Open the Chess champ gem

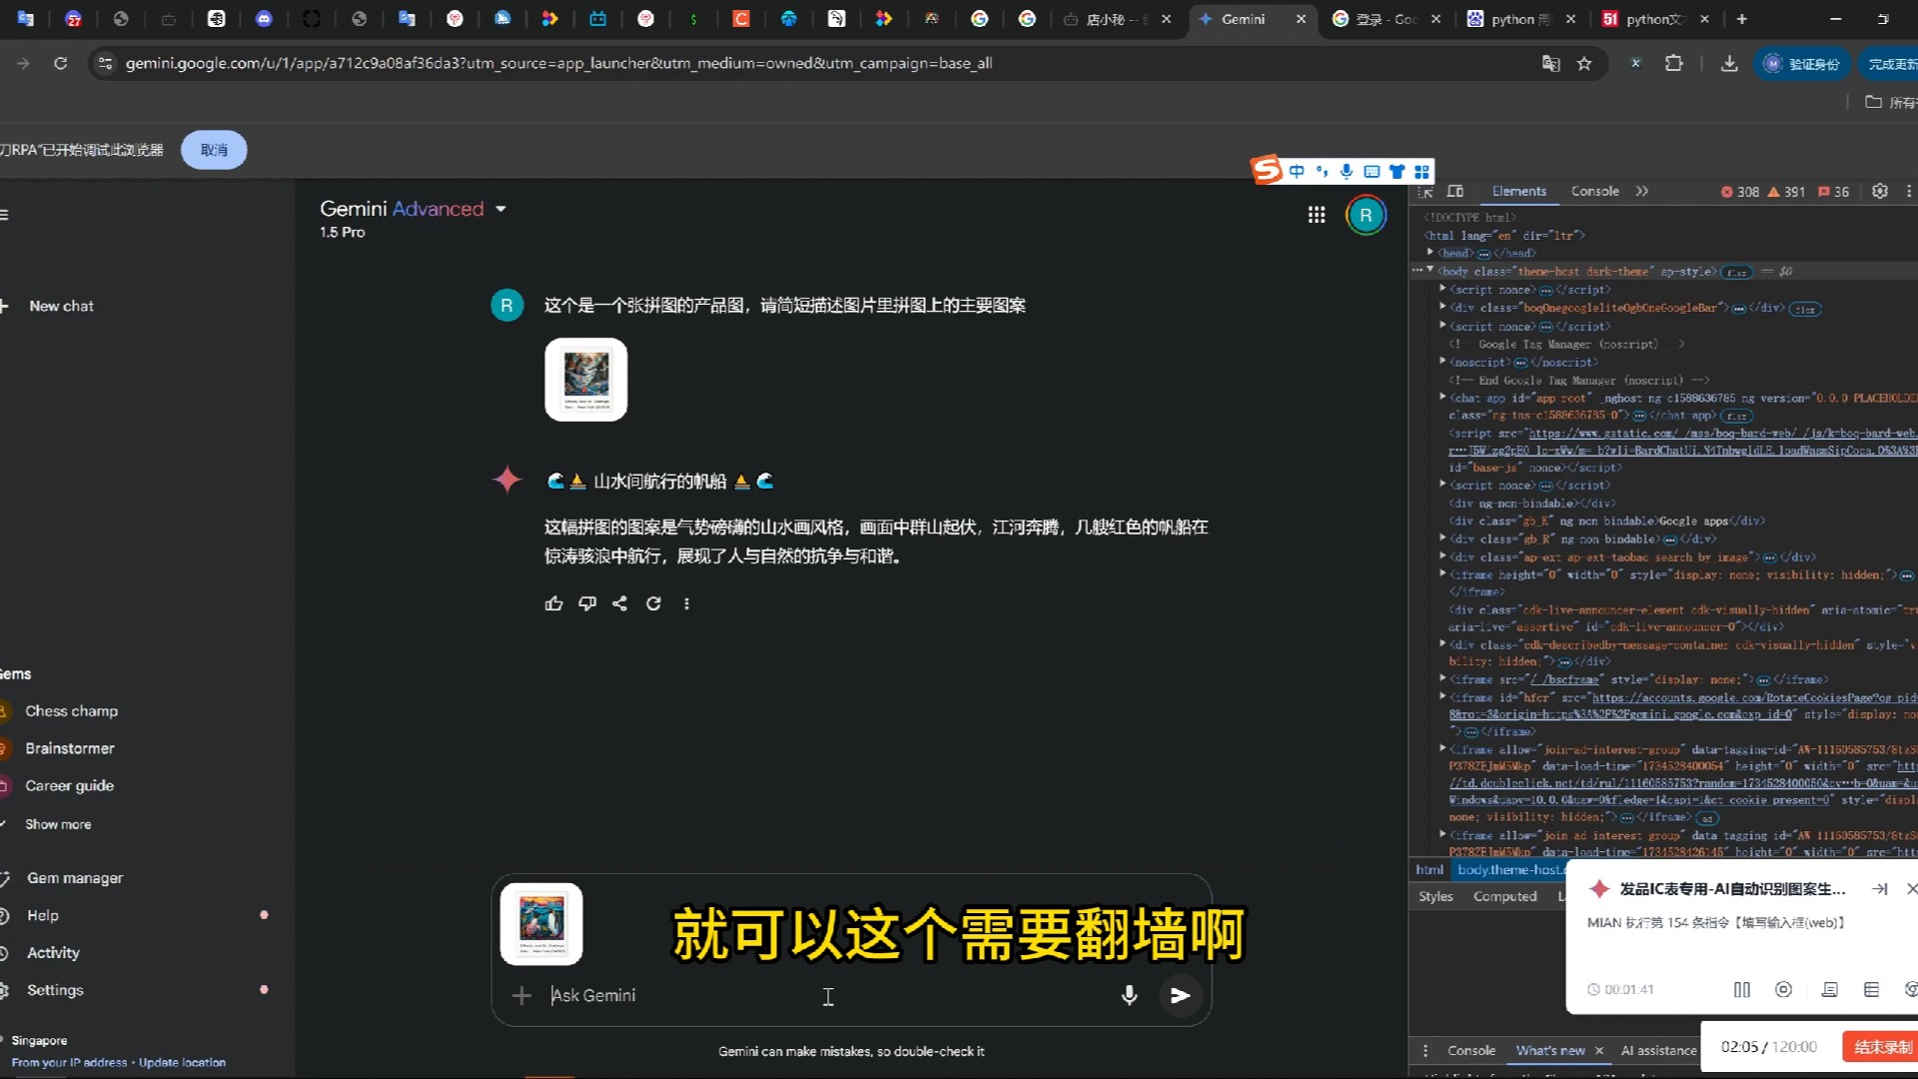tap(71, 710)
